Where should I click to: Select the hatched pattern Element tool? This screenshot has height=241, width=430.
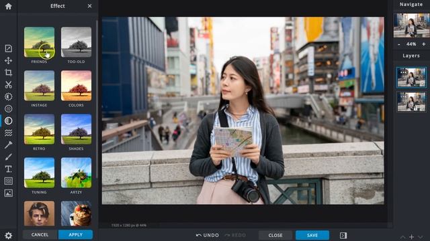coord(8,181)
